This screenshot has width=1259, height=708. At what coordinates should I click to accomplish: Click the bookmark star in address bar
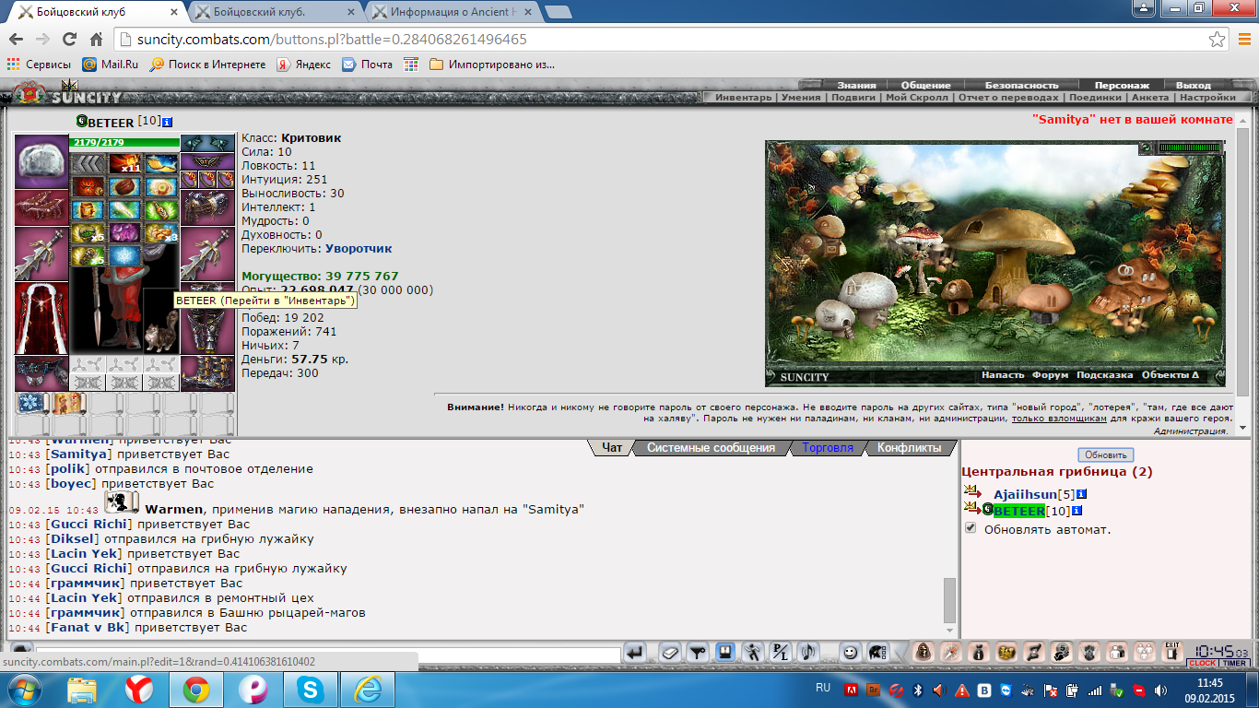(x=1217, y=40)
